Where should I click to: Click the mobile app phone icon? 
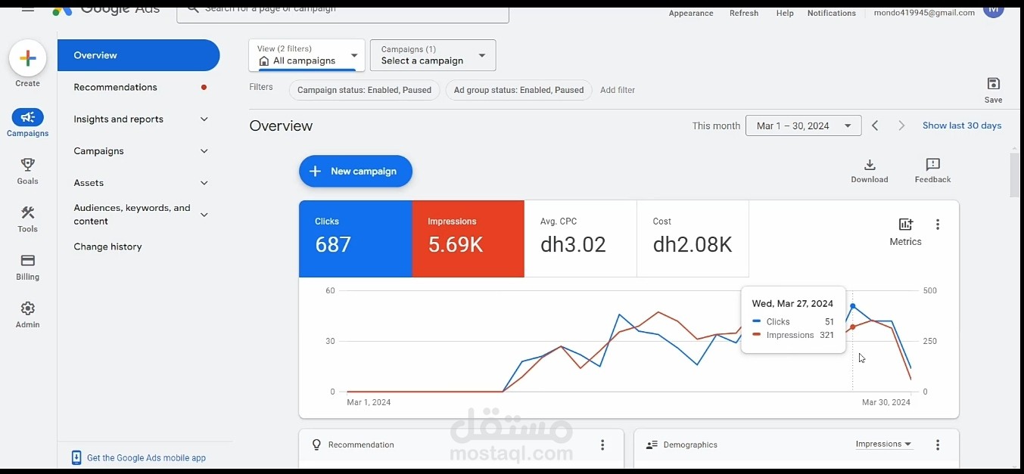(76, 457)
